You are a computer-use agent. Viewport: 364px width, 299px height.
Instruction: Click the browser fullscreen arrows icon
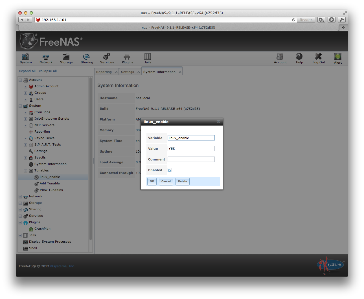pos(345,13)
